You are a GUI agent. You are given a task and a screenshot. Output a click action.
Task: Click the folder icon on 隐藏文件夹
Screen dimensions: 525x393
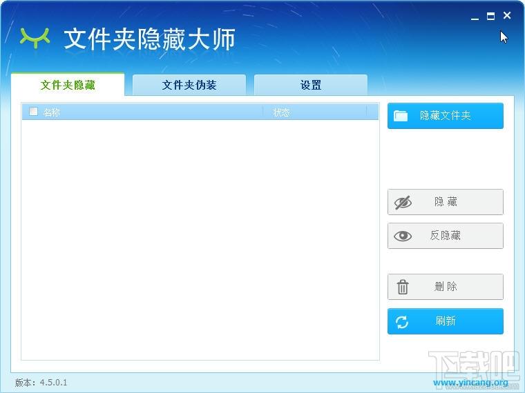point(401,116)
